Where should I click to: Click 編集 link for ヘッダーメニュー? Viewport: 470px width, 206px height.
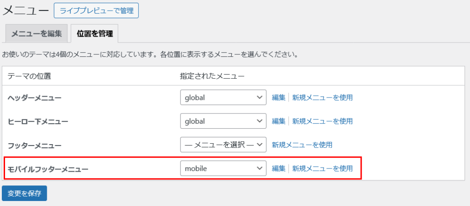click(279, 98)
